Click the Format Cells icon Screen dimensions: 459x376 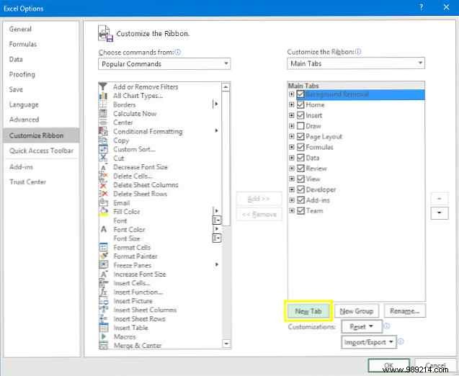tap(103, 247)
